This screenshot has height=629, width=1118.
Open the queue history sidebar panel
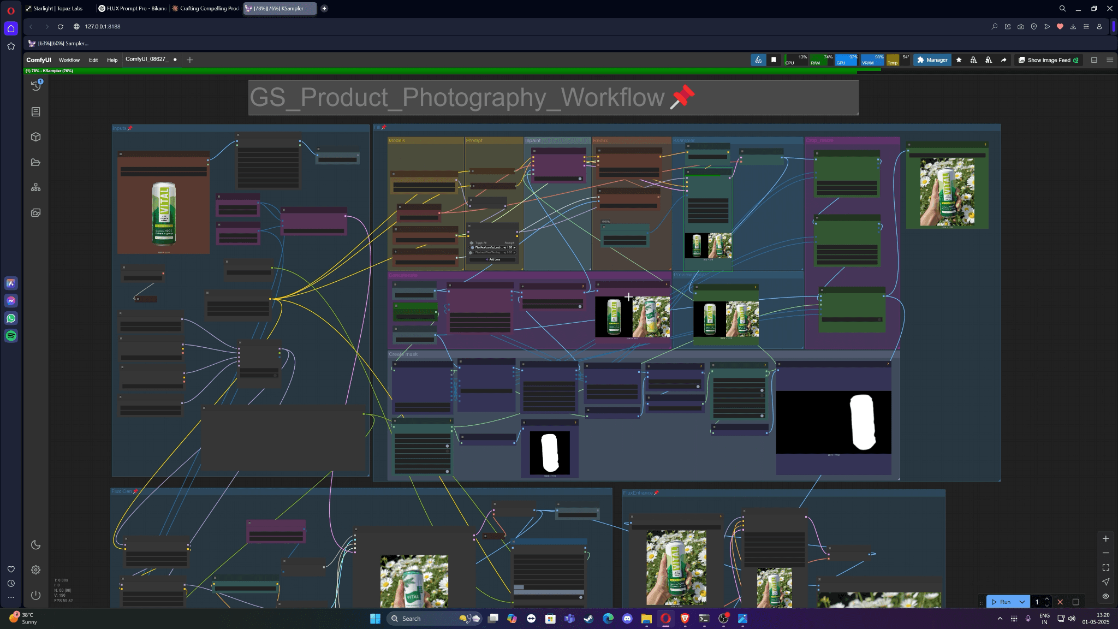click(x=36, y=86)
